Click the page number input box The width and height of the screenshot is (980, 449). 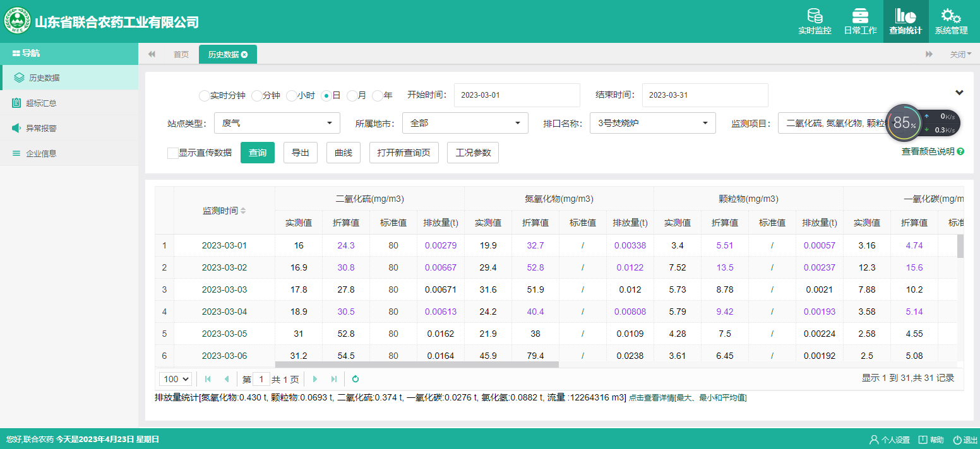click(x=261, y=379)
